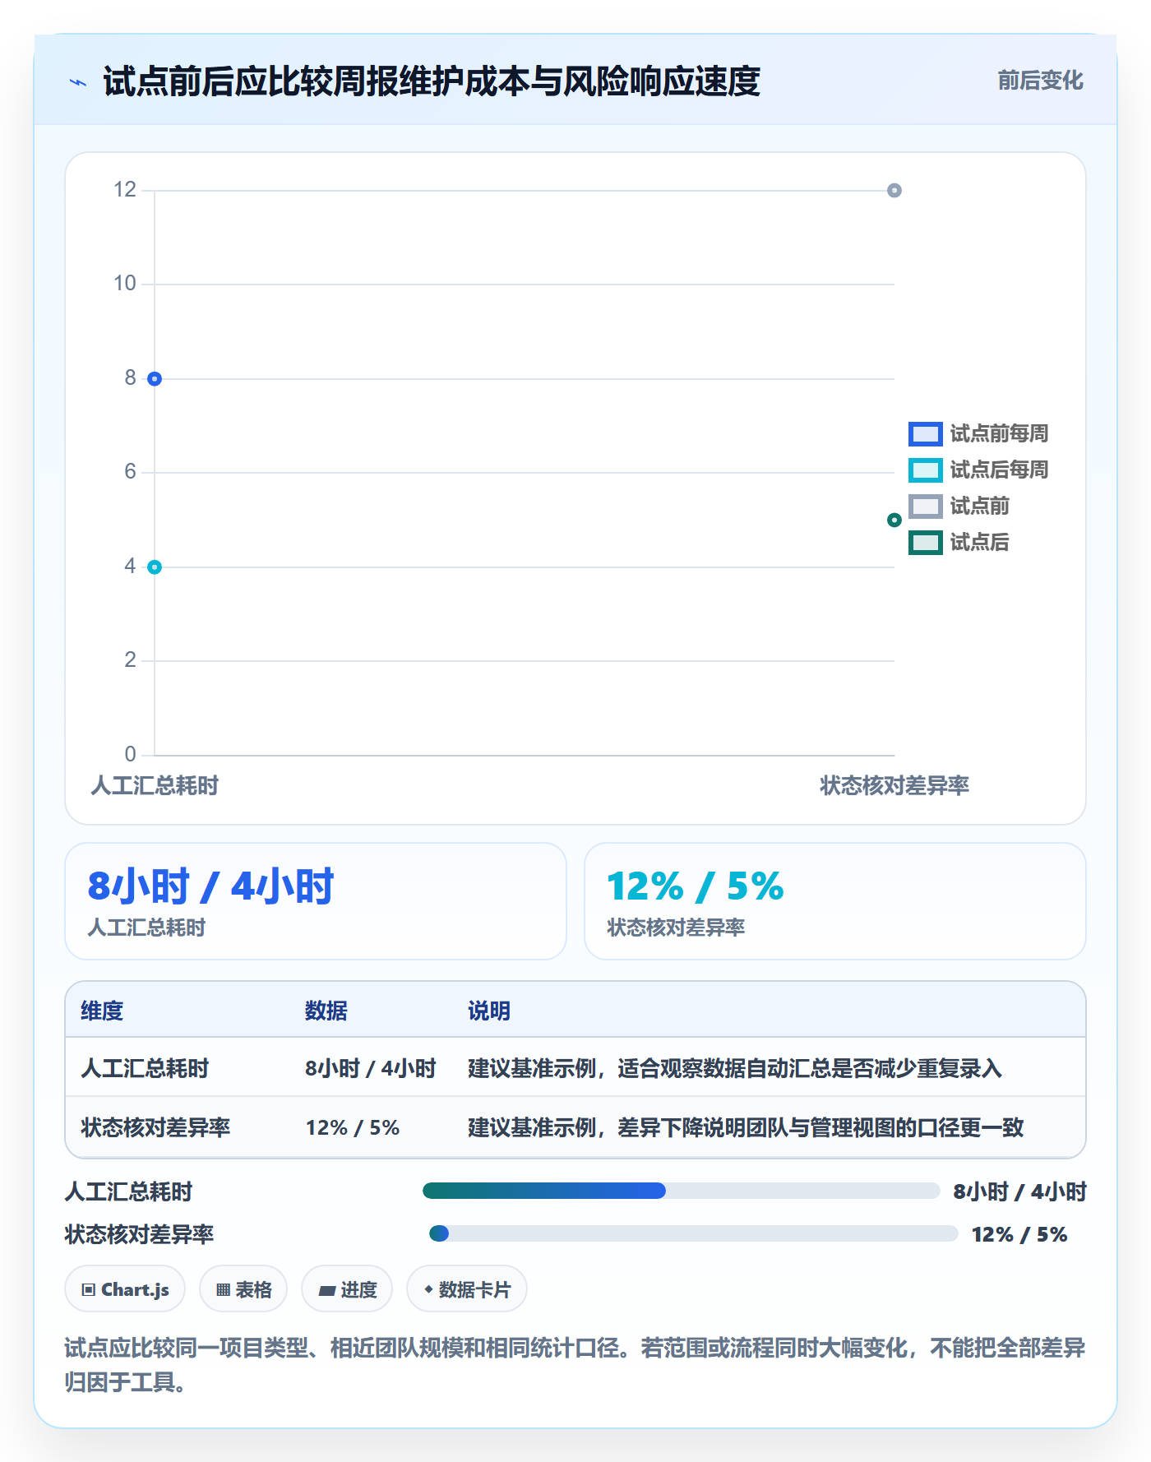The width and height of the screenshot is (1151, 1462).
Task: Click the Chart.js chip square icon
Action: point(89,1290)
